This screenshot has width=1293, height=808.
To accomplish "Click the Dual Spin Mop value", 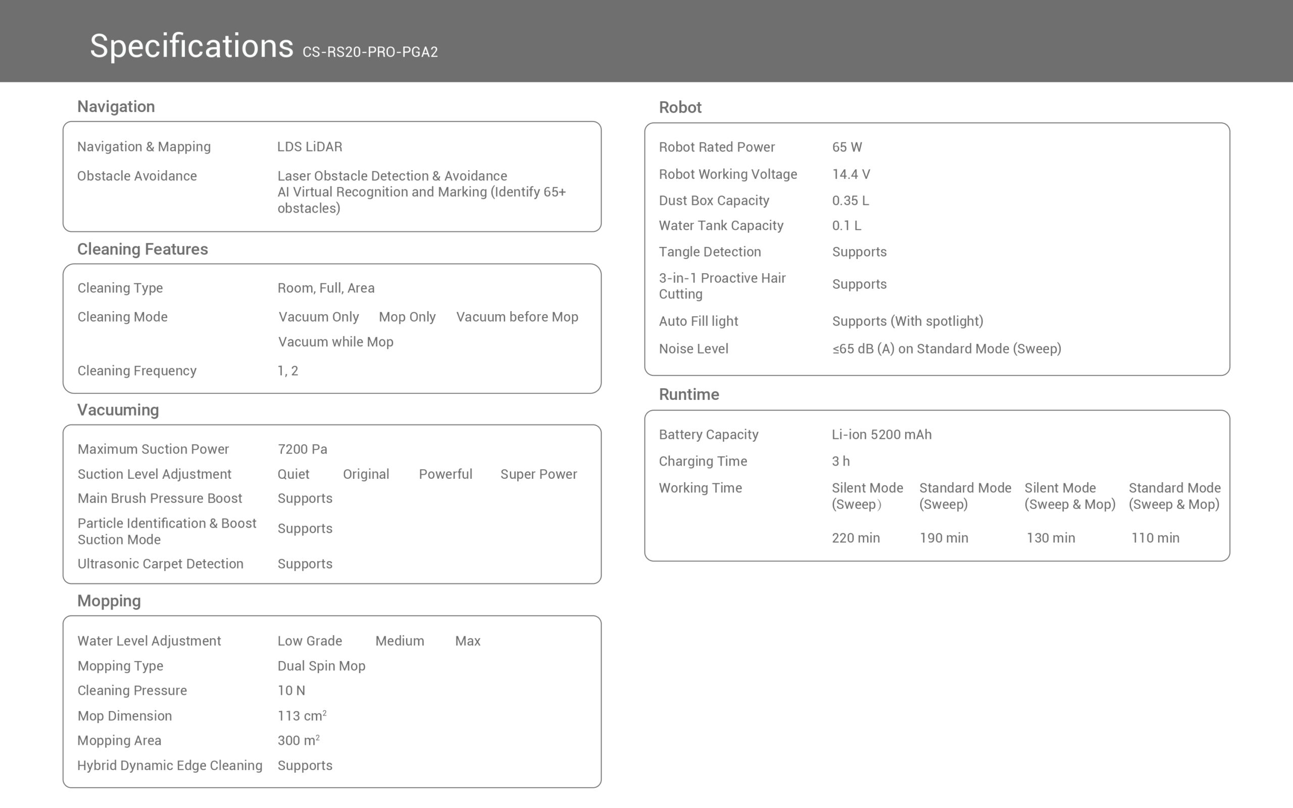I will coord(321,666).
